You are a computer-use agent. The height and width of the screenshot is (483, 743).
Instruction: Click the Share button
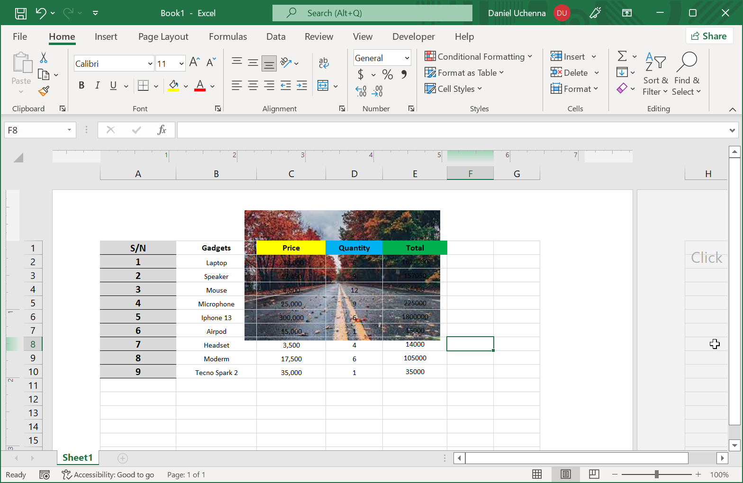pyautogui.click(x=709, y=36)
